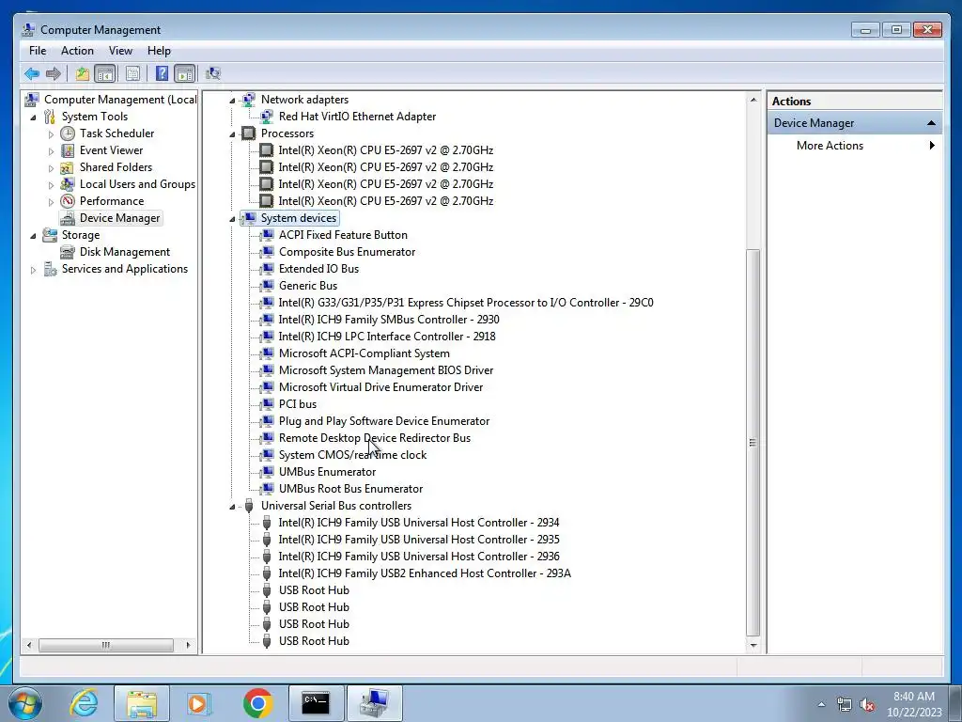Click console tree horizontal scrollbar right arrow
962x722 pixels.
[x=188, y=645]
